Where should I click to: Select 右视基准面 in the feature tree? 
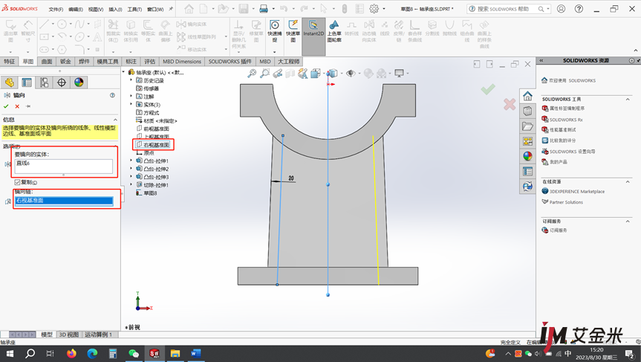156,145
